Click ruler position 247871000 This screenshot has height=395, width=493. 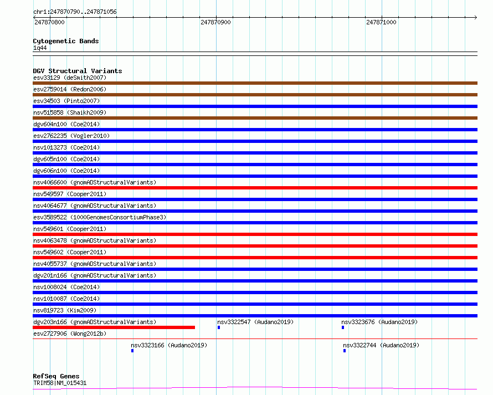click(x=382, y=22)
